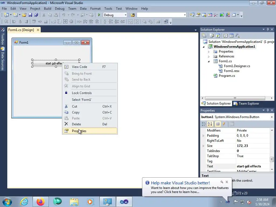This screenshot has height=207, width=276.
Task: Open Firefox from the taskbar
Action: [41, 201]
